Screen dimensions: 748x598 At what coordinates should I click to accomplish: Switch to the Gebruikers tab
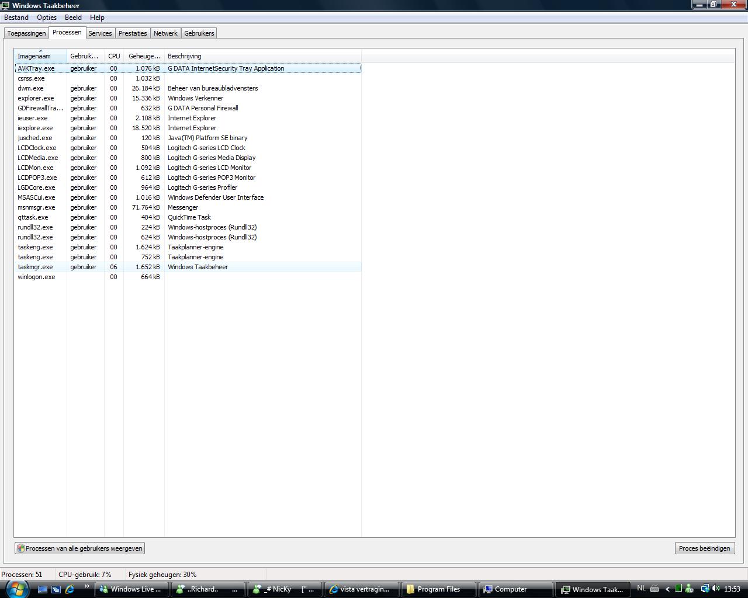pos(199,33)
